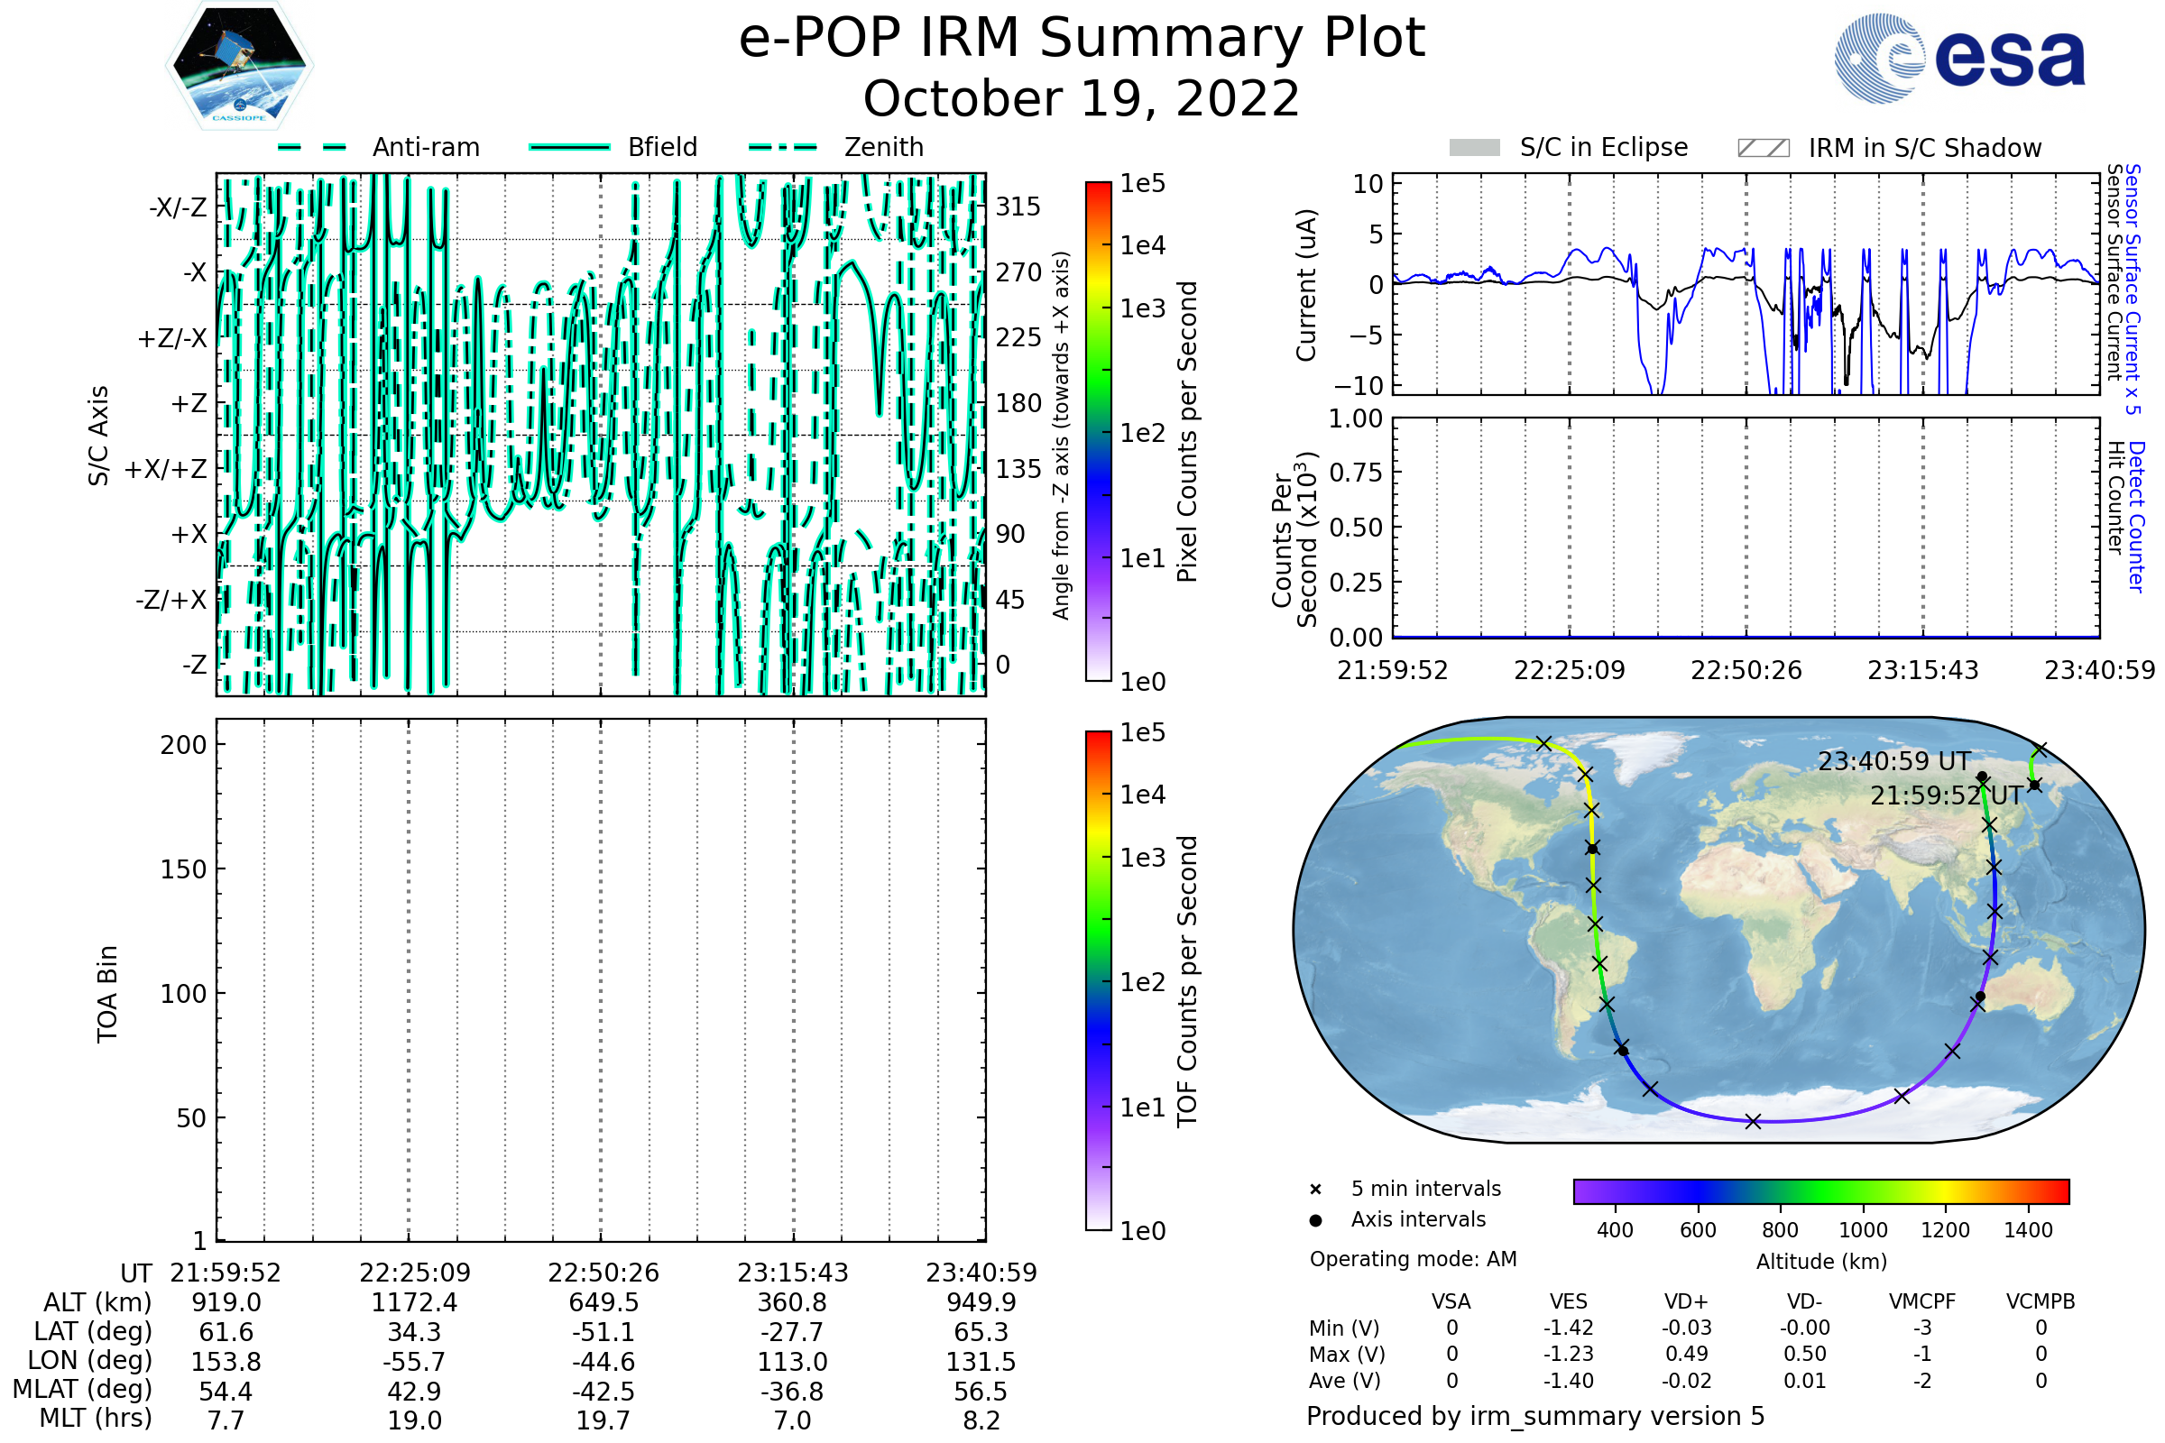Click the CASSIOPE satellite hexagon logo

coord(239,65)
